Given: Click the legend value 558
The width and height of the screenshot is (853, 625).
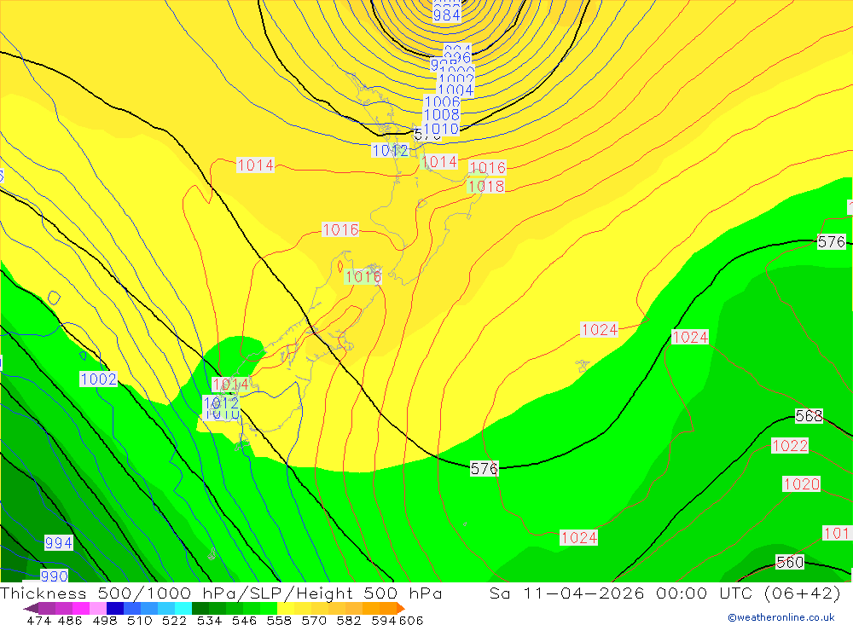Looking at the screenshot, I should (x=279, y=620).
